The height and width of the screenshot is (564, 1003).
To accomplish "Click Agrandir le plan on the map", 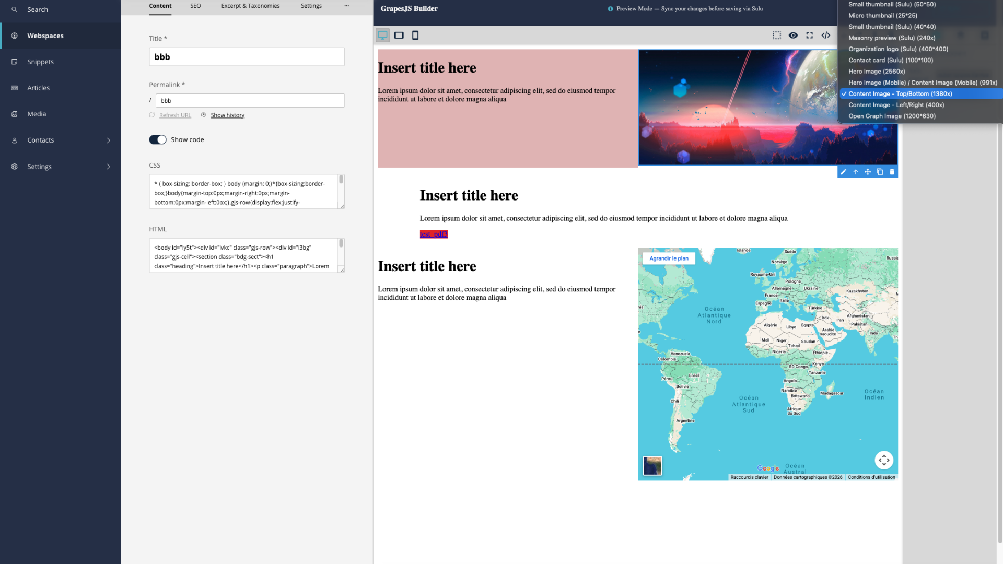I will (x=669, y=258).
